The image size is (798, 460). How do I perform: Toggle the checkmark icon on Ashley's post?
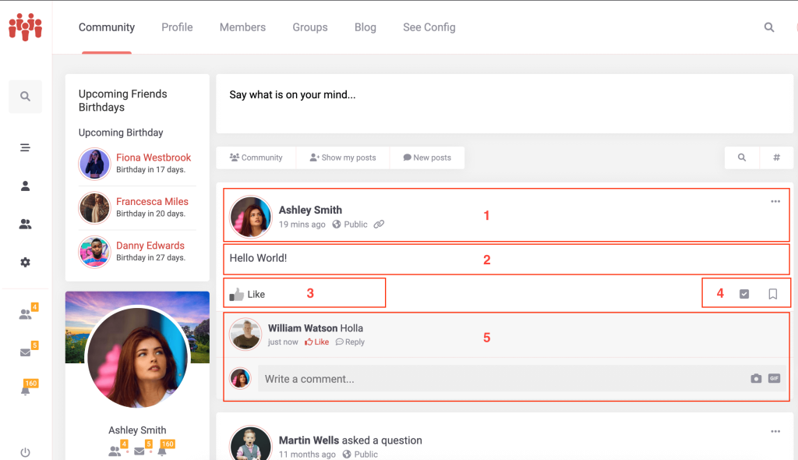pos(744,294)
